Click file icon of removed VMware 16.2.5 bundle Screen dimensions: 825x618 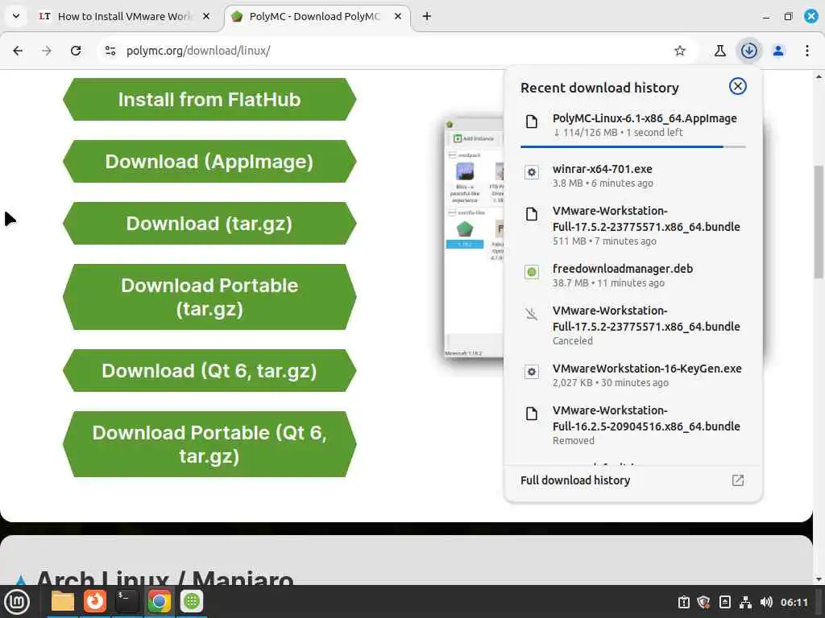(x=532, y=414)
